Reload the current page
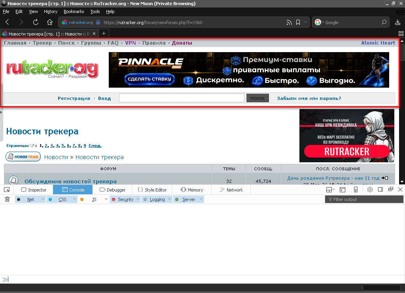 coord(36,22)
